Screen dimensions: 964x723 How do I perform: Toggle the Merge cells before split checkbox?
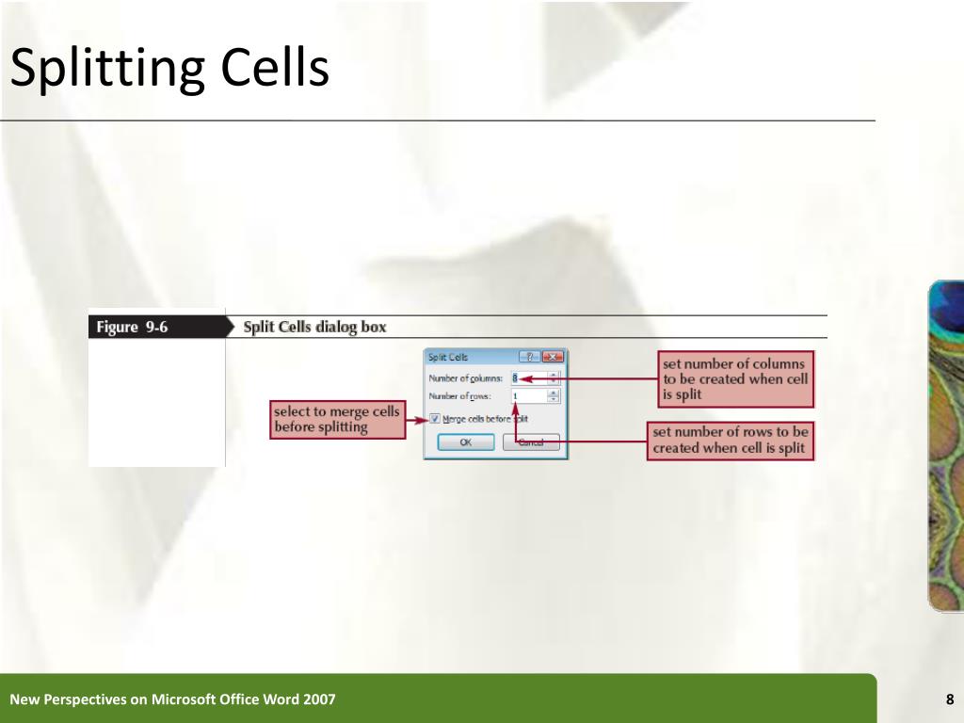click(x=435, y=419)
